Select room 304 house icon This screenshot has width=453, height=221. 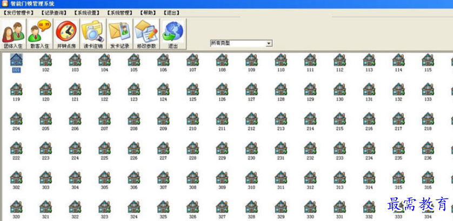tap(75, 177)
